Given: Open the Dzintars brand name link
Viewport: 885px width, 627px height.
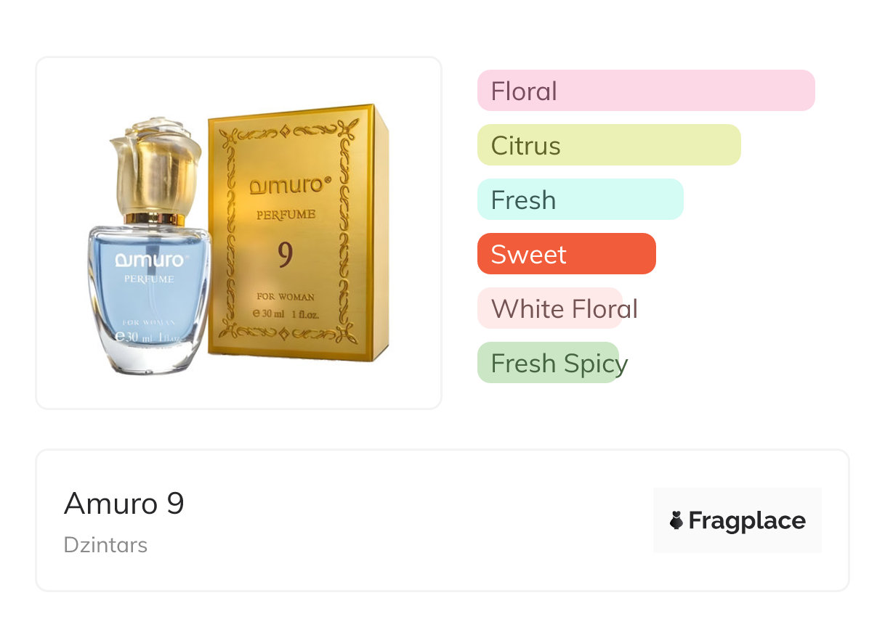Looking at the screenshot, I should [106, 545].
